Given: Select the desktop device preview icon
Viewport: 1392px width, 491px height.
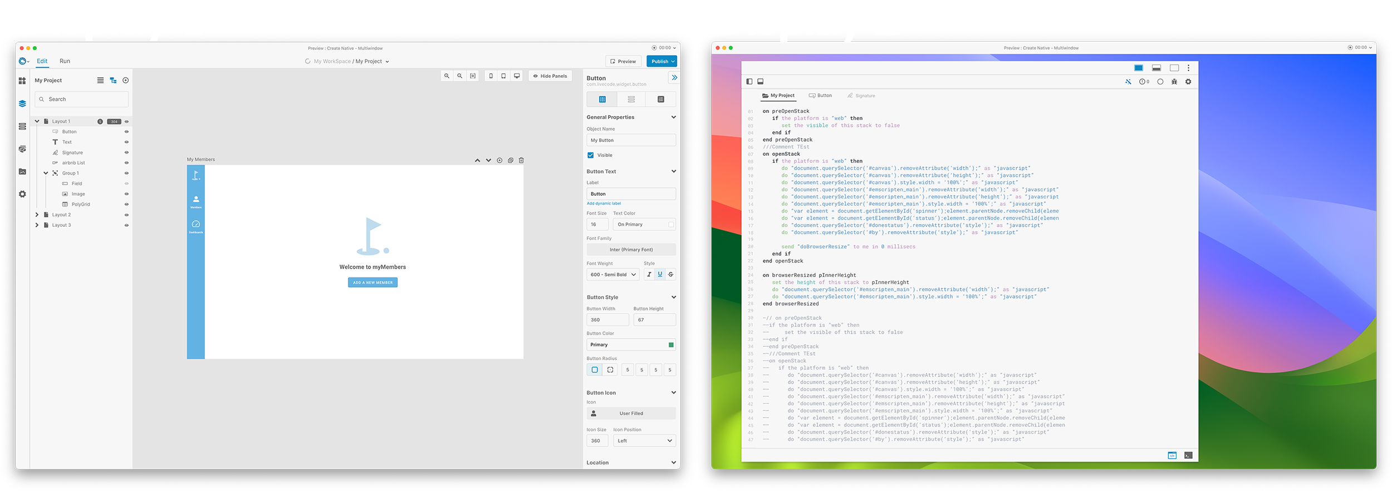Looking at the screenshot, I should tap(517, 76).
